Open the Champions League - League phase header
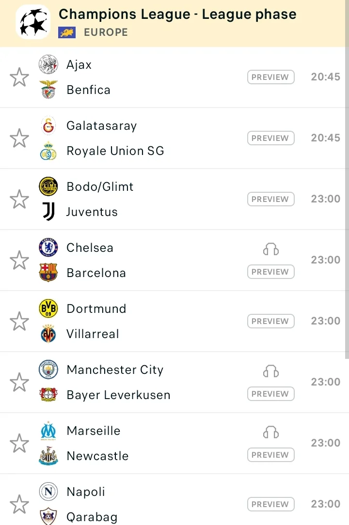The width and height of the screenshot is (349, 525). tap(177, 15)
